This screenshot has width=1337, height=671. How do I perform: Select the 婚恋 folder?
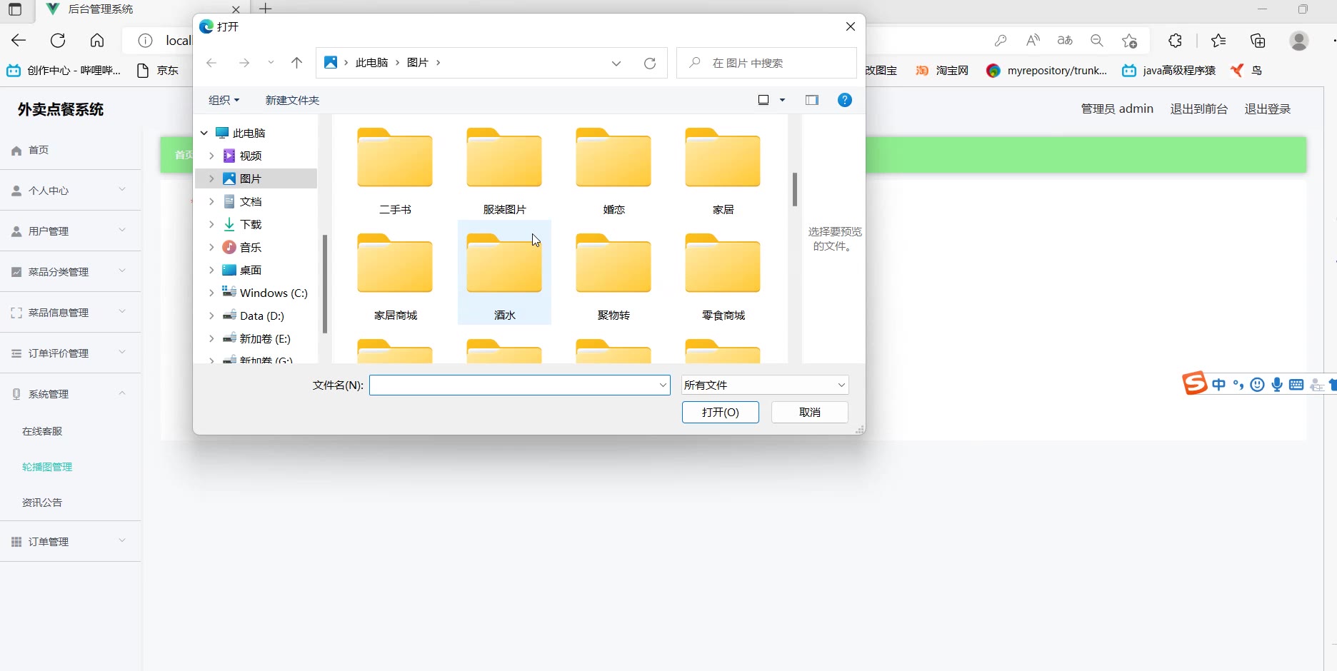(614, 171)
